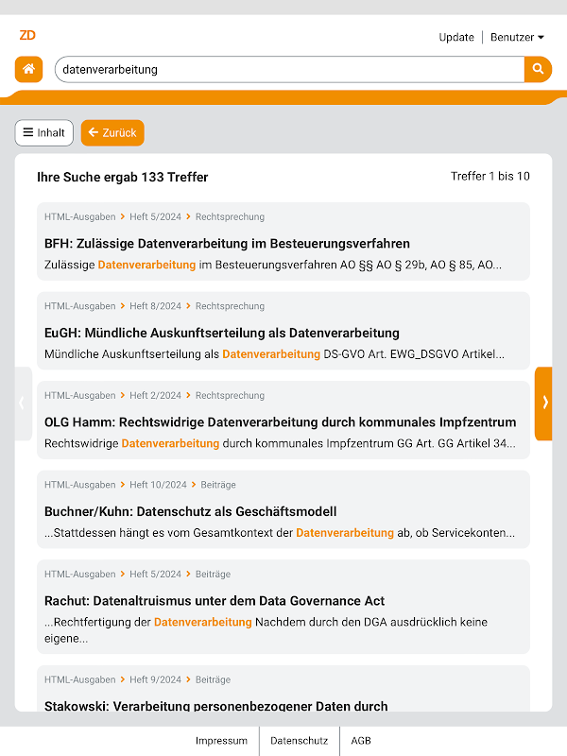The width and height of the screenshot is (567, 756).
Task: Click the orange home icon button
Action: point(28,69)
